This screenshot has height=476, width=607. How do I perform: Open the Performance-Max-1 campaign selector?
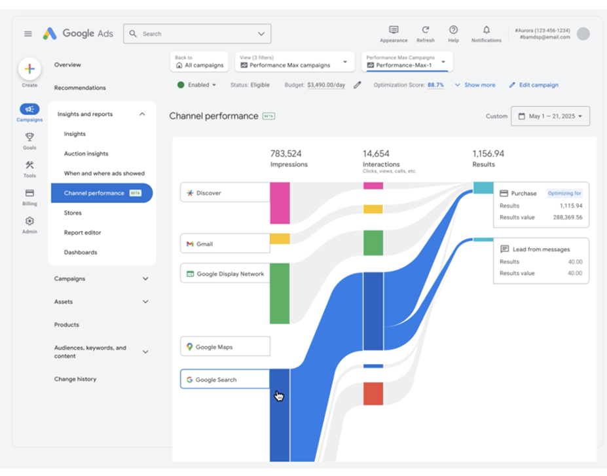[407, 62]
